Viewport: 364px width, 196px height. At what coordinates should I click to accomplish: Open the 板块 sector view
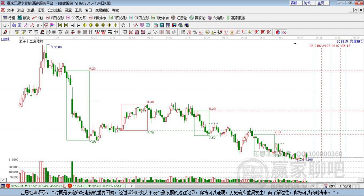(24, 18)
